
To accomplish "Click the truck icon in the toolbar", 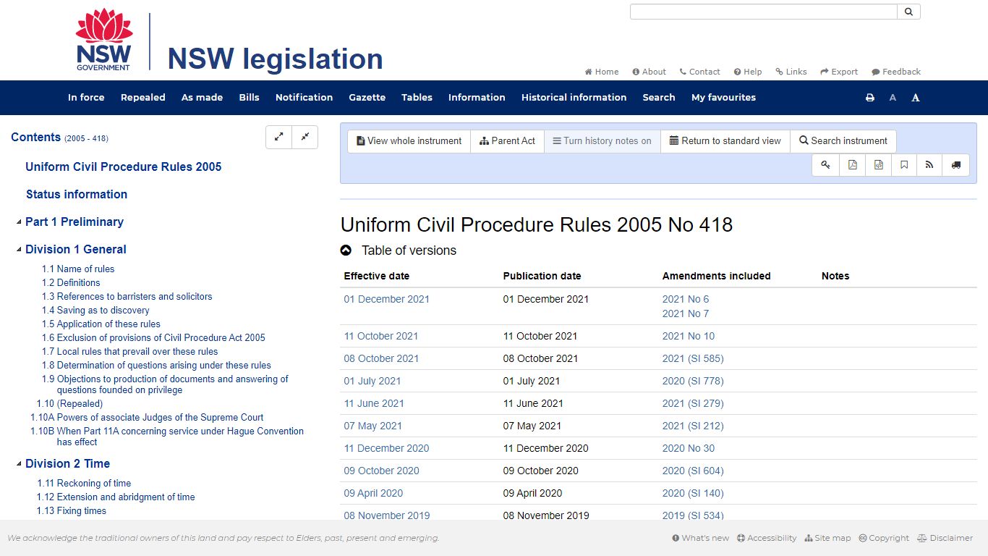I will 956,165.
